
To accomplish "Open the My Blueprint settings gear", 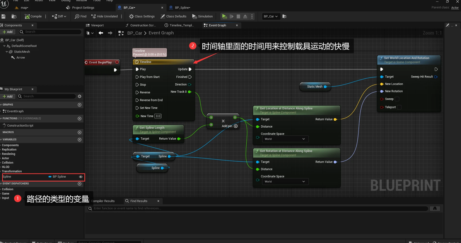I will coord(80,96).
